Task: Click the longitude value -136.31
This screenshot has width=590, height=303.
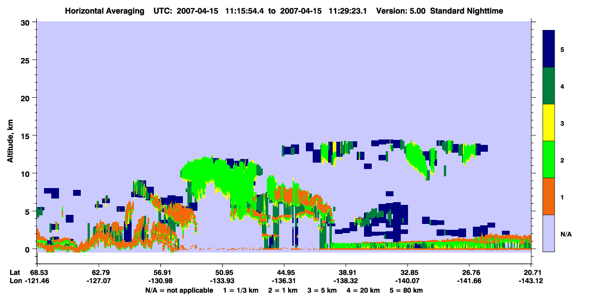Action: tap(284, 281)
